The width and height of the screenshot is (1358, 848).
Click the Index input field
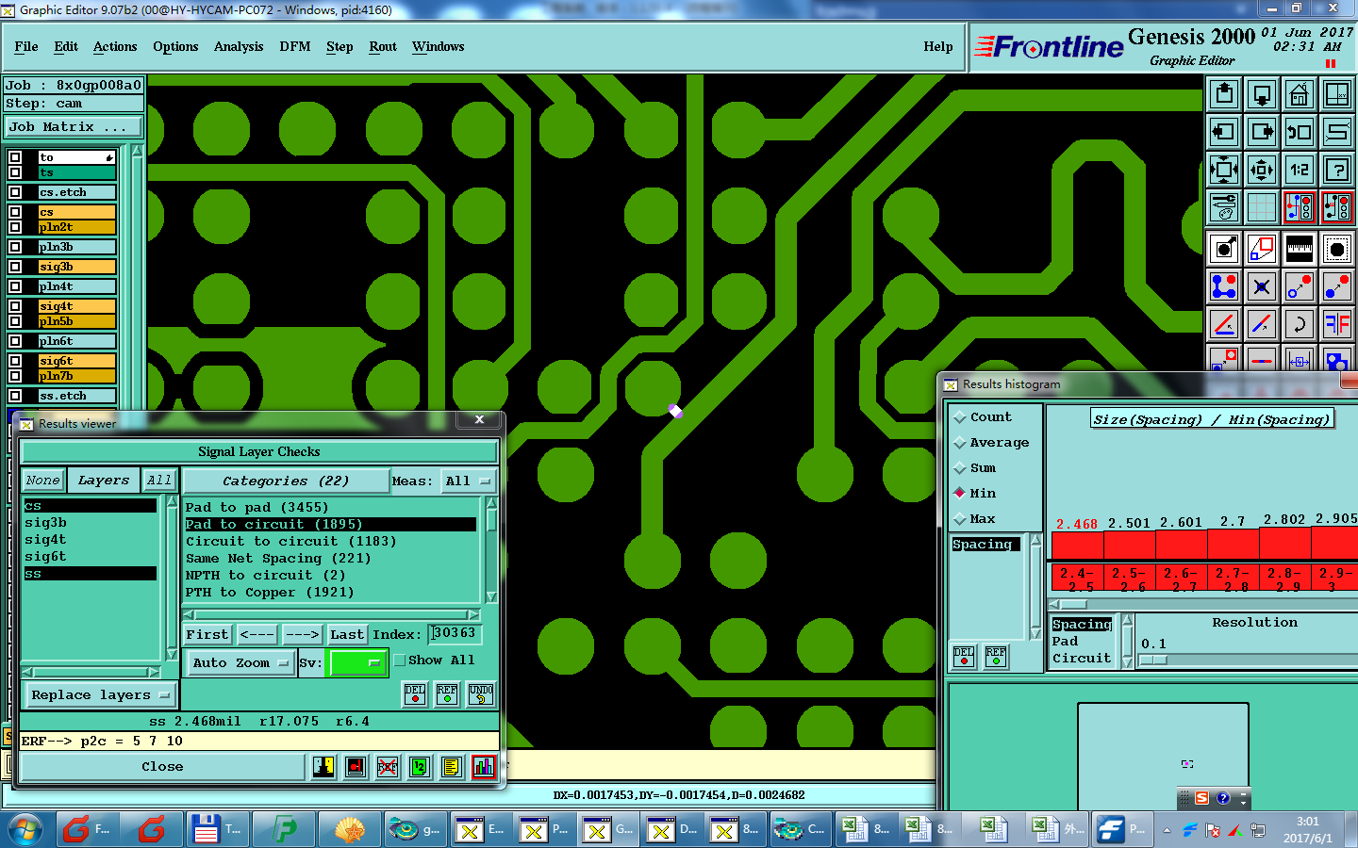point(455,634)
